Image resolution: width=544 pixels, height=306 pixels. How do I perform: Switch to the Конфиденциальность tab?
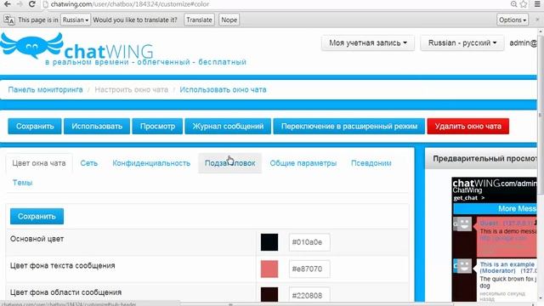[x=151, y=163]
